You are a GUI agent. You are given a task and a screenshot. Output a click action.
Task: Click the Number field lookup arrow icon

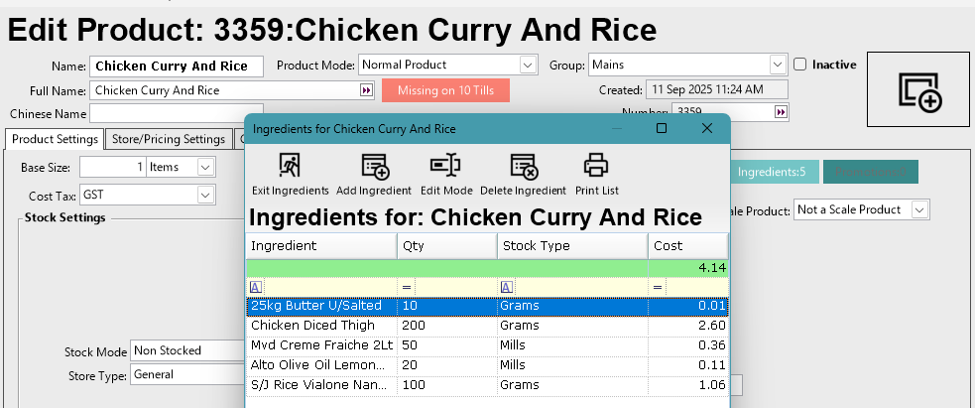click(782, 112)
